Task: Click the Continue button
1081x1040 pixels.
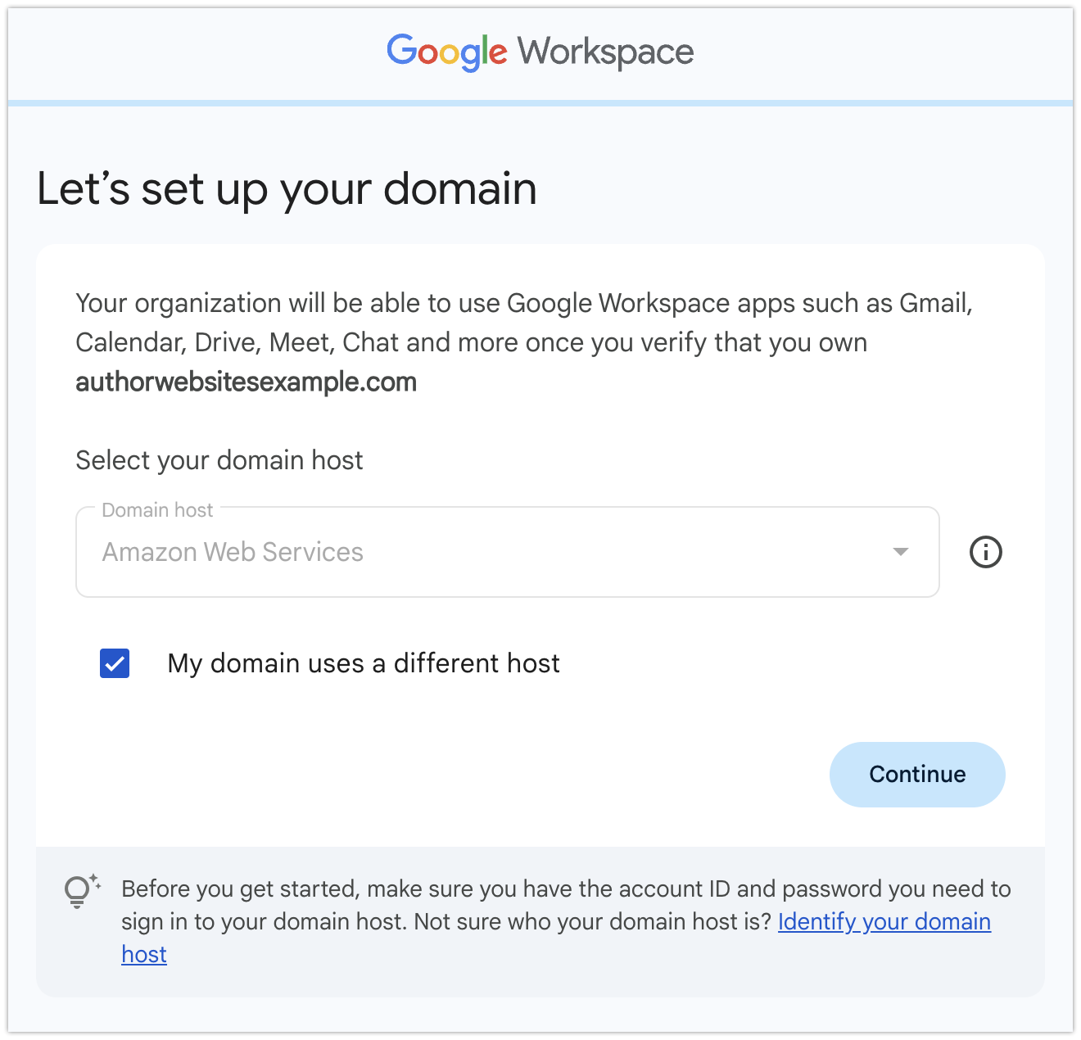Action: 917,775
